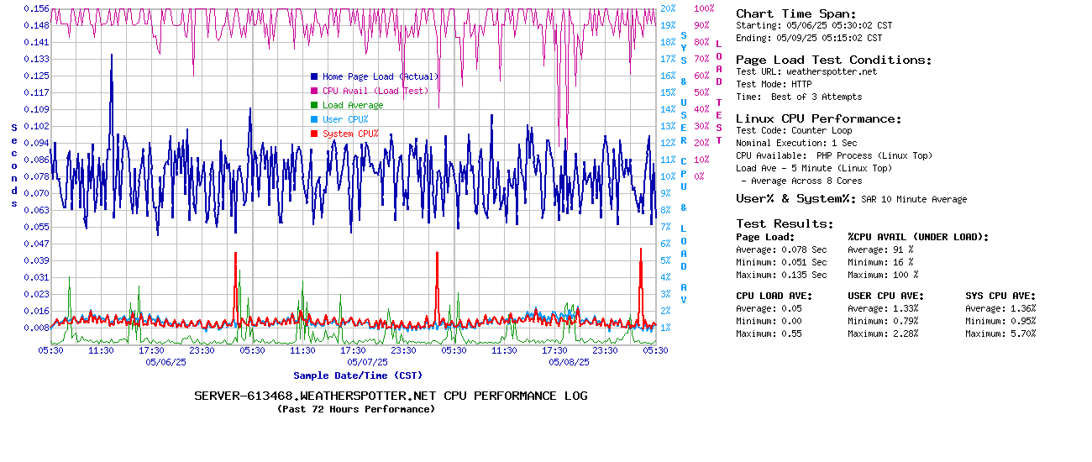The image size is (1092, 462).
Task: Click the green Load Average legend swatch
Action: pos(314,105)
